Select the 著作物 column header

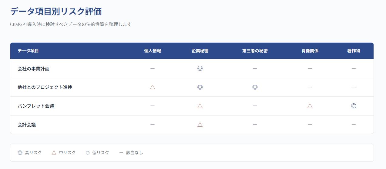pos(354,51)
